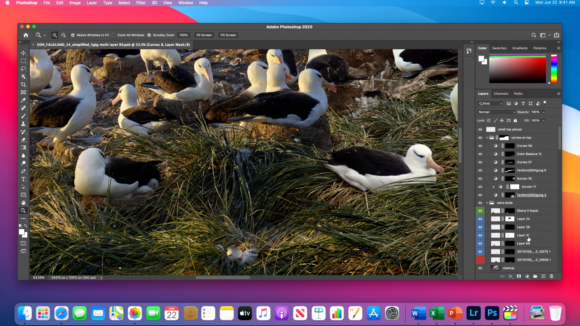Select the Brush tool
580x326 pixels.
pos(24,116)
